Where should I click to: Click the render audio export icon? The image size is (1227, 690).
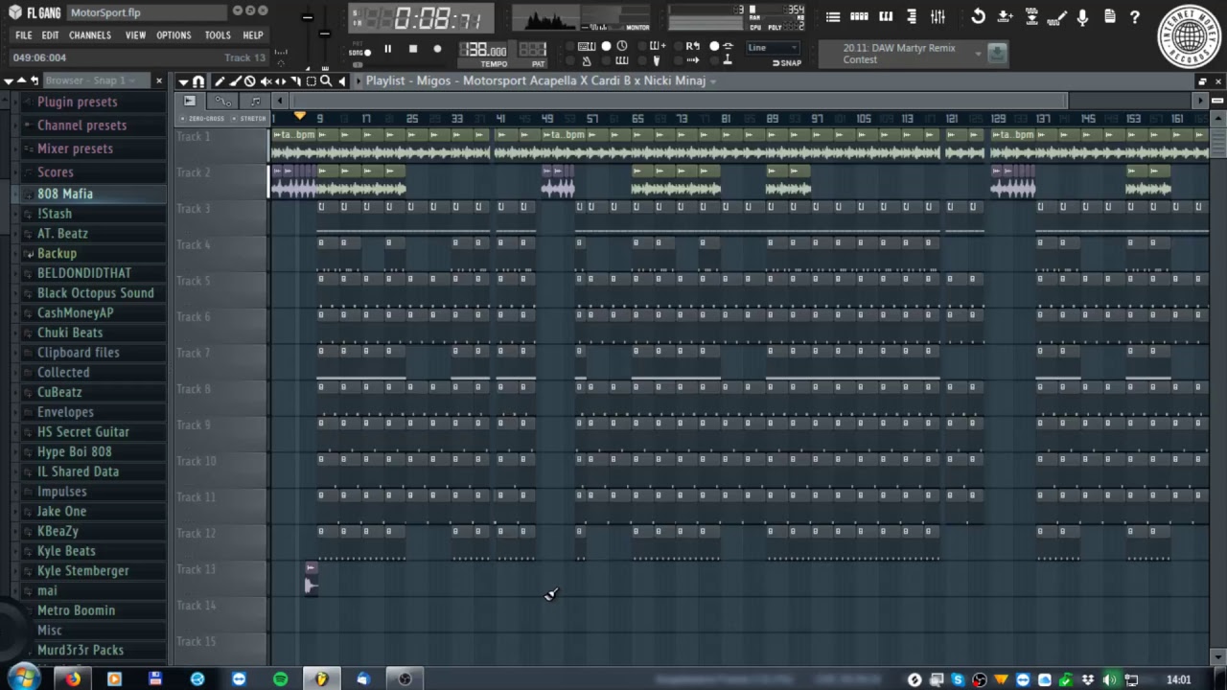click(x=1031, y=16)
